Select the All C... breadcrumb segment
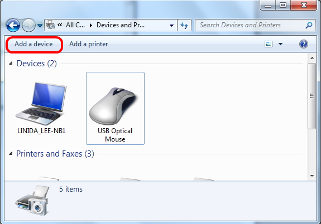The height and width of the screenshot is (224, 321). (x=75, y=25)
